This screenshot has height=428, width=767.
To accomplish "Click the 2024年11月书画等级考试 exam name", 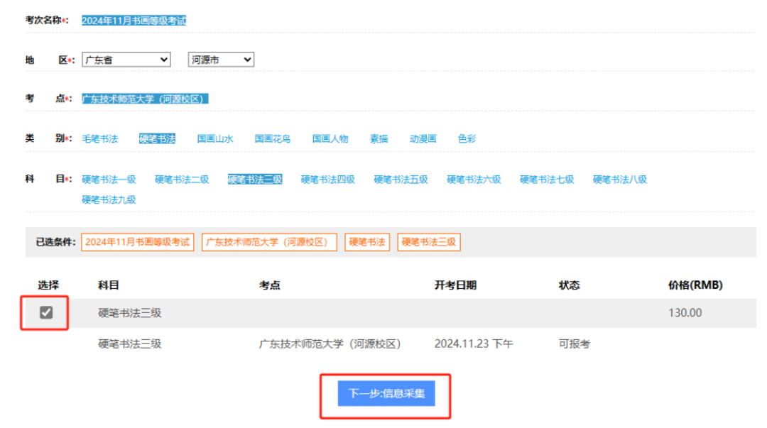I will point(134,21).
